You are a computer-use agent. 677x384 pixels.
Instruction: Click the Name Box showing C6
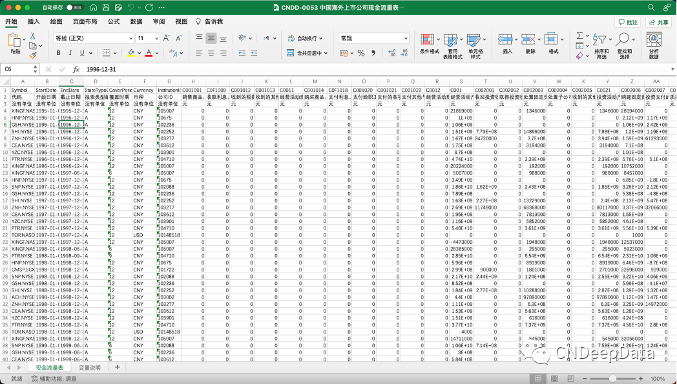click(x=20, y=69)
